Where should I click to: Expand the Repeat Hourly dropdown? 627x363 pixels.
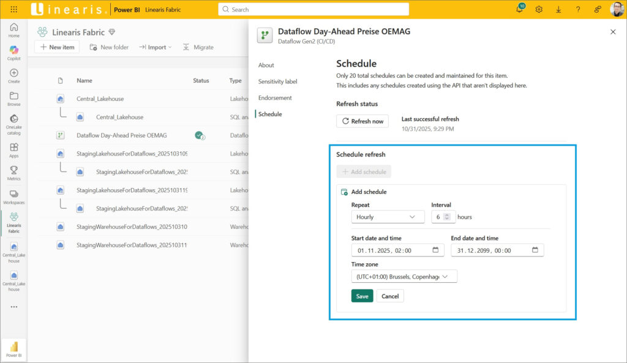(388, 217)
